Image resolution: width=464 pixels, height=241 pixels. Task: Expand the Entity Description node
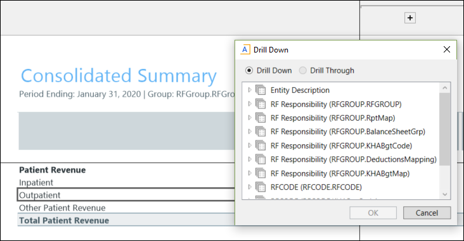point(250,90)
